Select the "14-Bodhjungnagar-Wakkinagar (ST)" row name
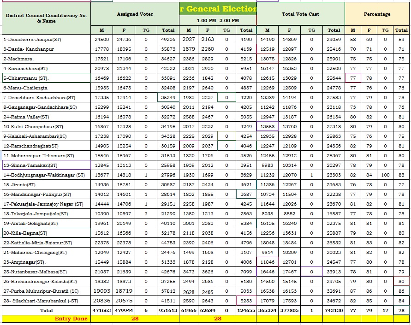The width and height of the screenshot is (411, 325). [x=46, y=175]
